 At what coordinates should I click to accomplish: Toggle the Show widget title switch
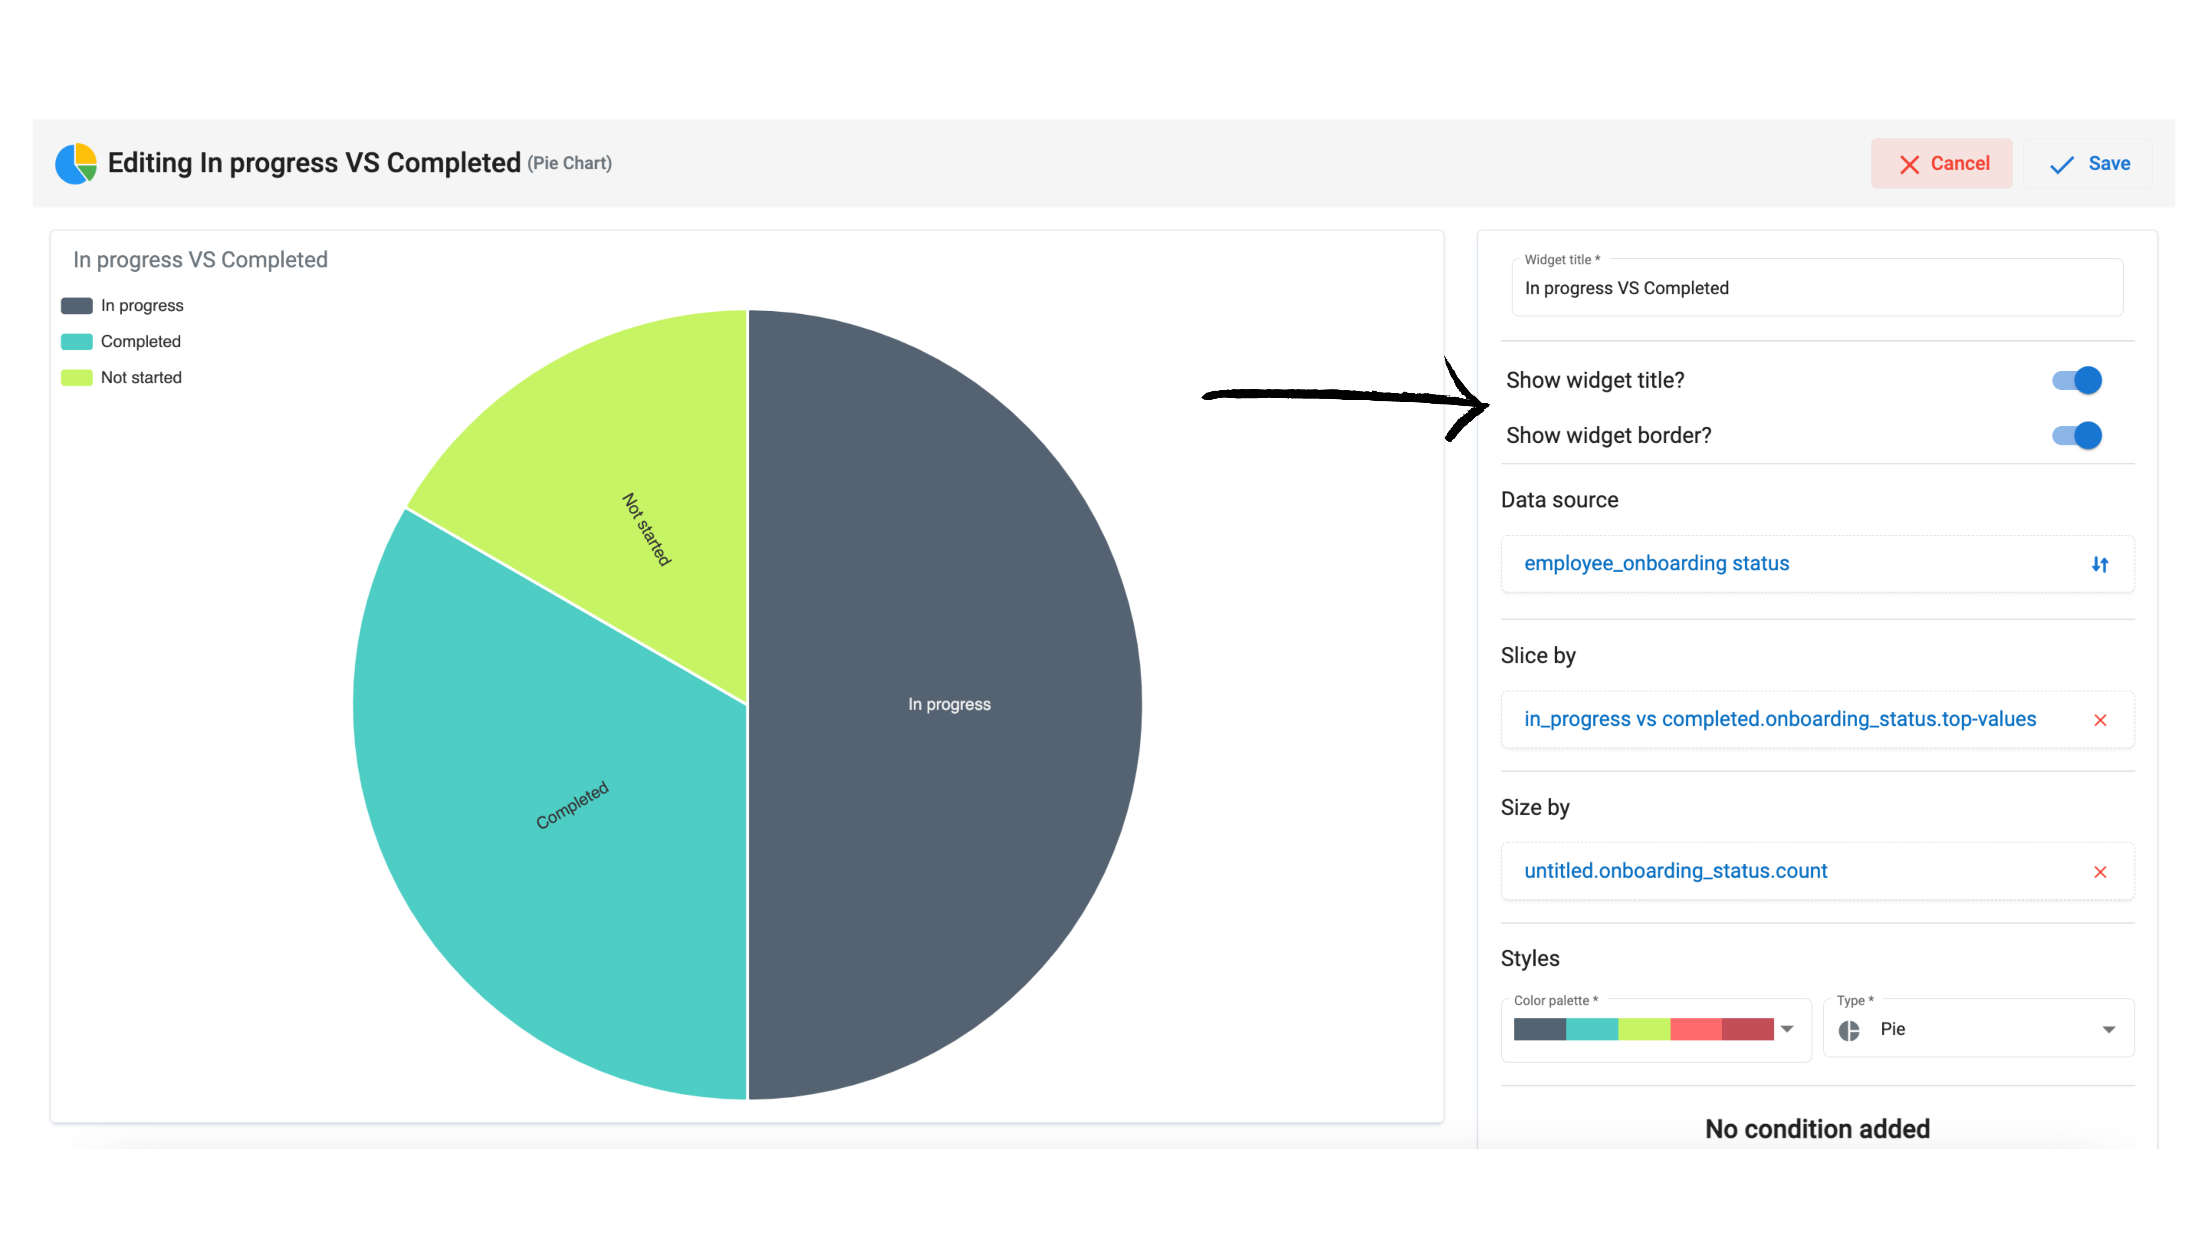2076,380
